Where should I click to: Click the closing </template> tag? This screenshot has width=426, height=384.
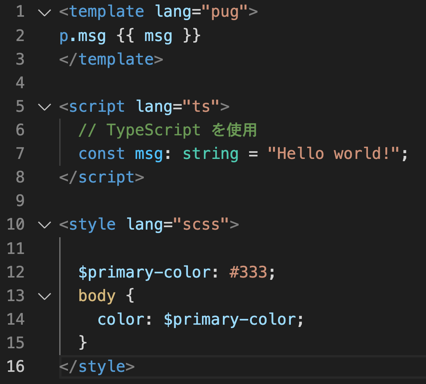[110, 59]
